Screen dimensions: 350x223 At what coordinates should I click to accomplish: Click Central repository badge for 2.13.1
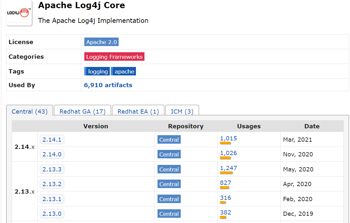point(169,199)
